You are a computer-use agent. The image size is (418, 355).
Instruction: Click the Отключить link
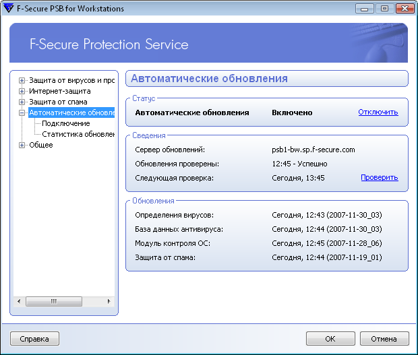(x=378, y=112)
